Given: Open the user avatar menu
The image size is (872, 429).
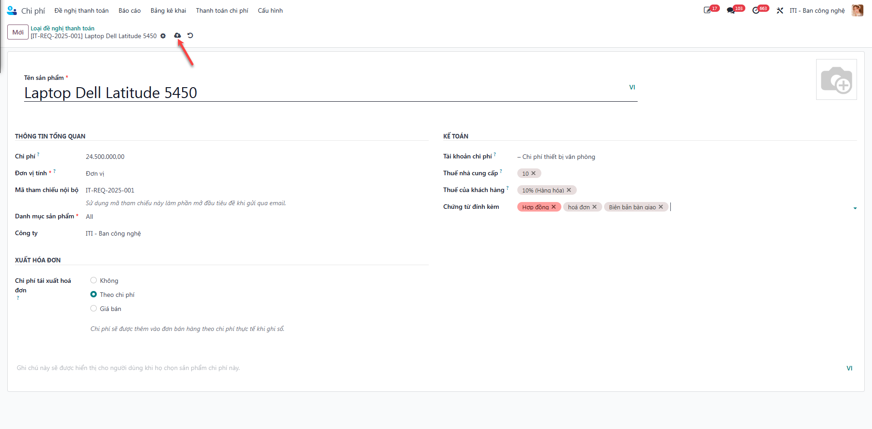Looking at the screenshot, I should [857, 10].
